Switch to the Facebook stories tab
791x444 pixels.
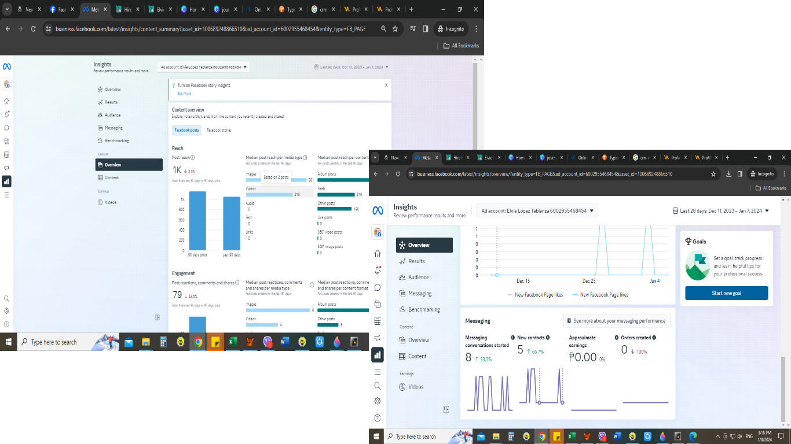tap(219, 130)
